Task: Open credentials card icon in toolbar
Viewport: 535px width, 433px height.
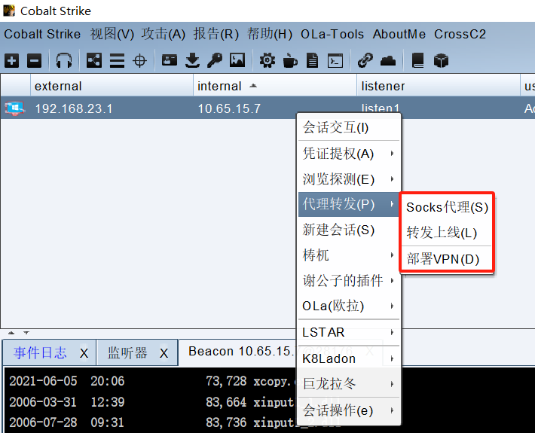Action: point(170,60)
